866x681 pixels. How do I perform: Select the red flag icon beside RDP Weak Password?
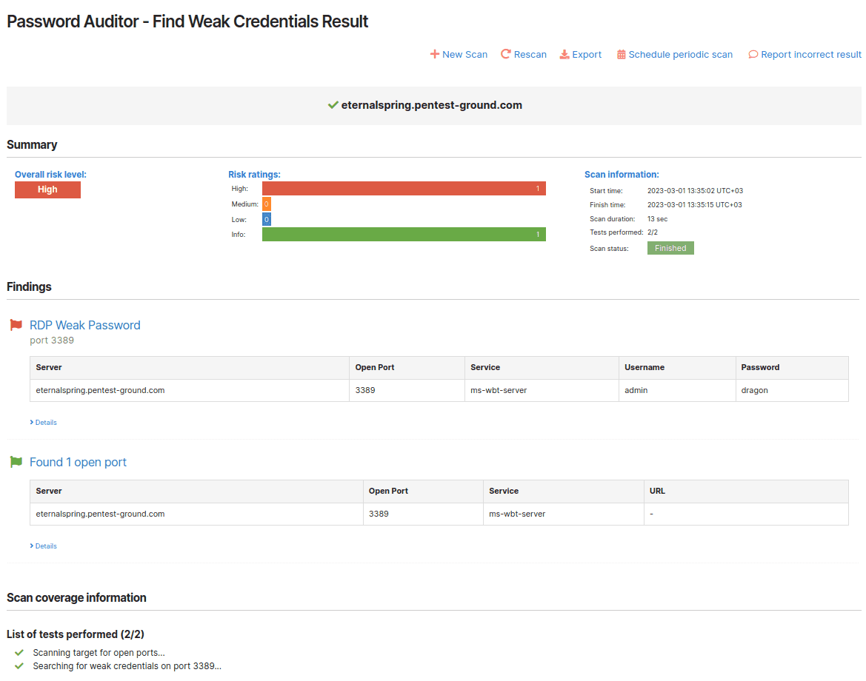point(16,324)
